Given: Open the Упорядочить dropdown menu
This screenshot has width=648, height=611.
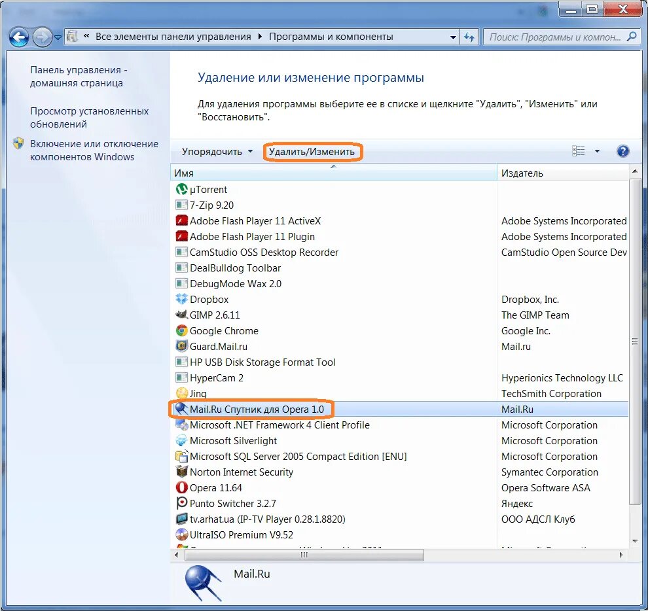Looking at the screenshot, I should tap(217, 152).
